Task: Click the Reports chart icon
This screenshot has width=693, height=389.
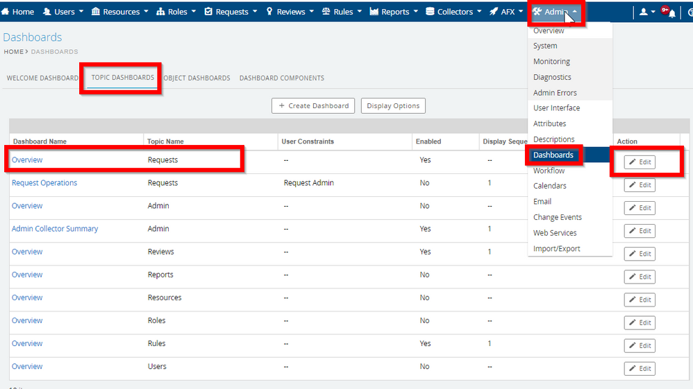Action: click(374, 12)
